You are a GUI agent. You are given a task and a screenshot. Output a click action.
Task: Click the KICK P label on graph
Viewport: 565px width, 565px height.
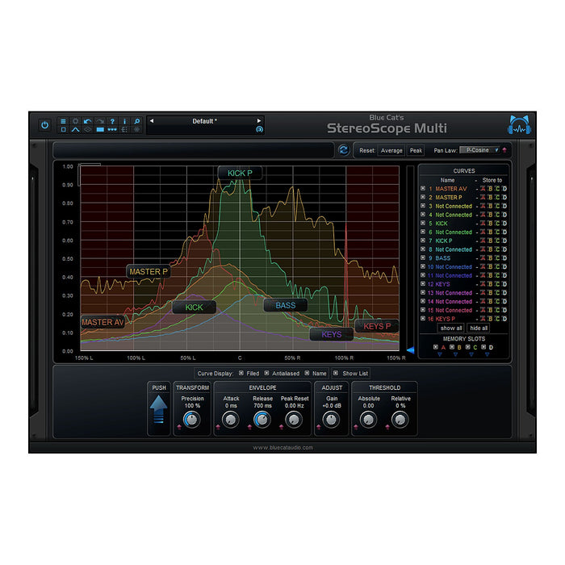click(x=240, y=174)
